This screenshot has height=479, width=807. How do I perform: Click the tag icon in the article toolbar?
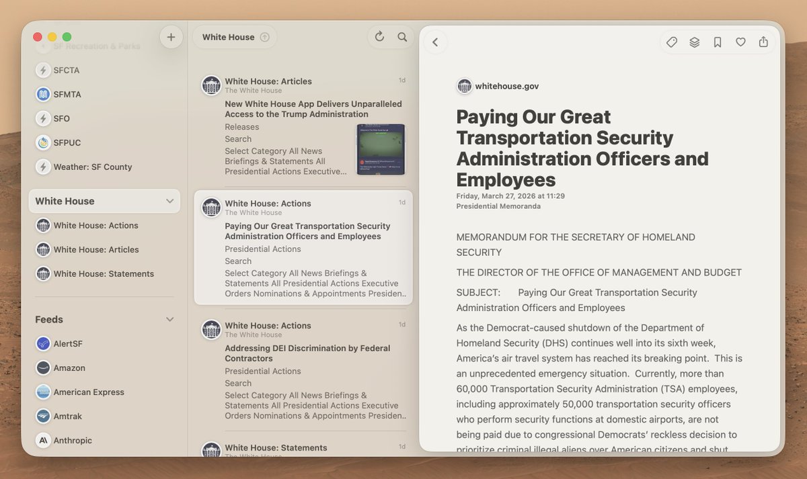(x=672, y=42)
